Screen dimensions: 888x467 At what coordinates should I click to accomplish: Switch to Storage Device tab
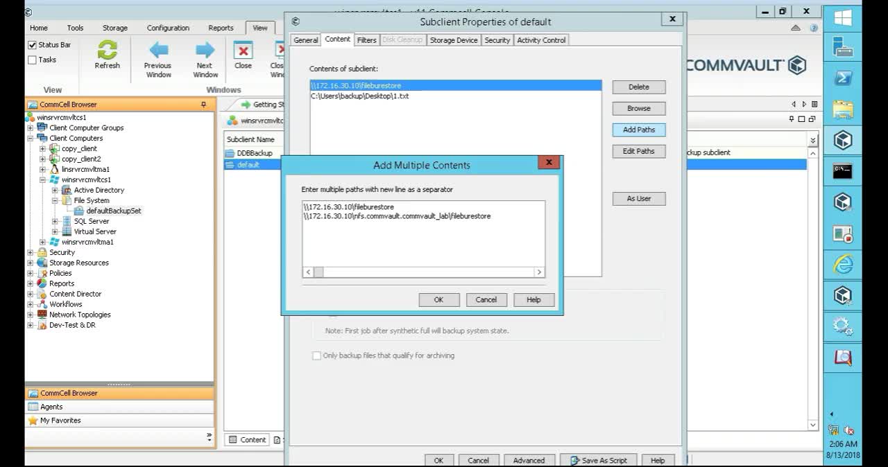(454, 40)
